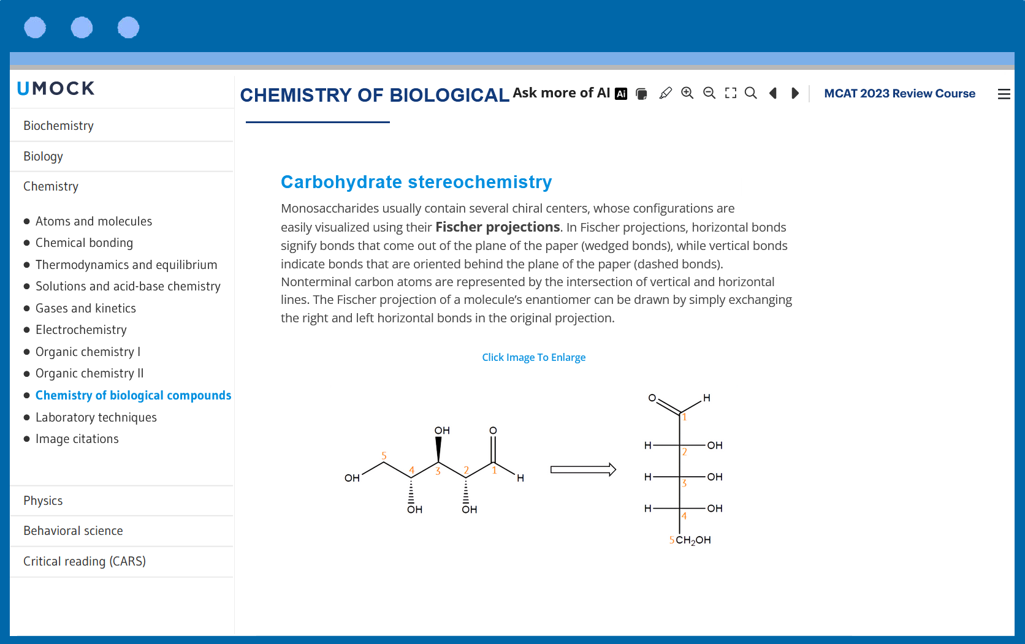This screenshot has height=644, width=1025.
Task: Open Organic chemistry II chapter
Action: pyautogui.click(x=90, y=373)
